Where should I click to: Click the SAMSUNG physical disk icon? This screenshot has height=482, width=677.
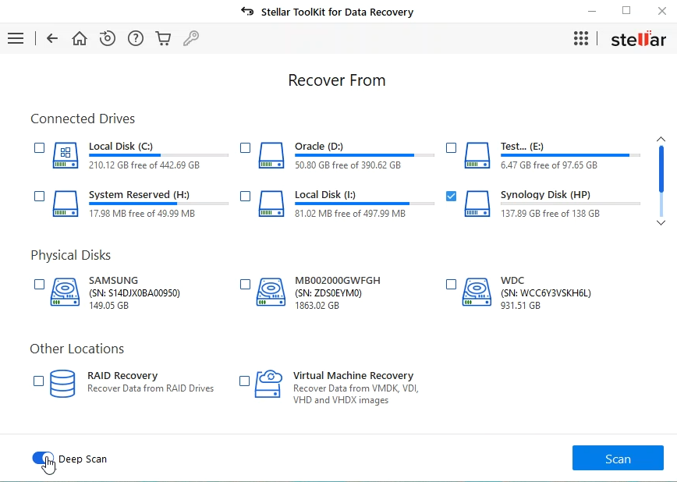tap(66, 292)
